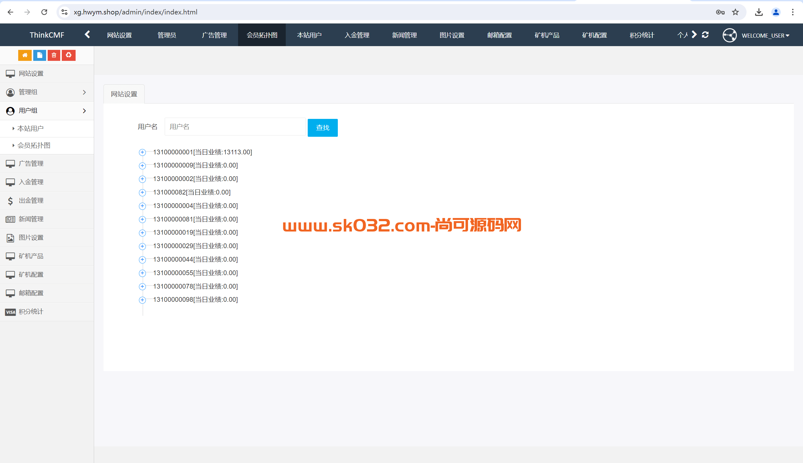803x463 pixels.
Task: Open 入金管理 in top navigation bar
Action: [357, 35]
